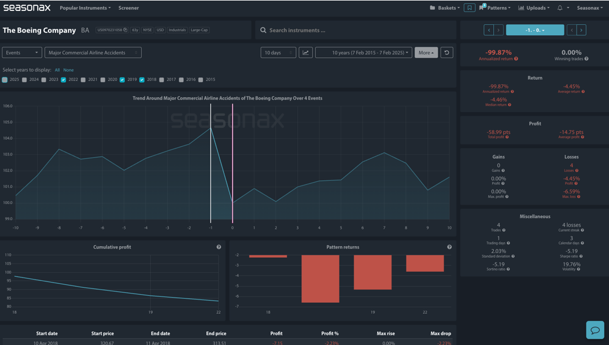Open the 10 years date range dropdown
The width and height of the screenshot is (609, 345).
(x=364, y=53)
